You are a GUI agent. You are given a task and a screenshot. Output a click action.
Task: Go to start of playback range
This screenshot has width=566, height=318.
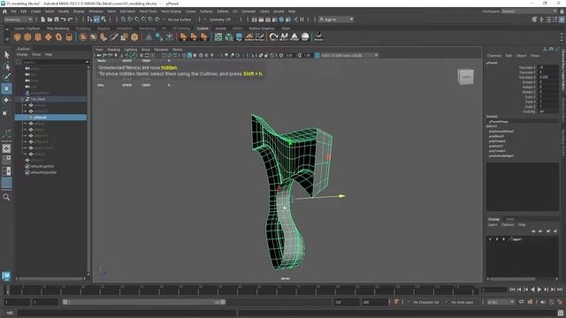[x=512, y=290]
